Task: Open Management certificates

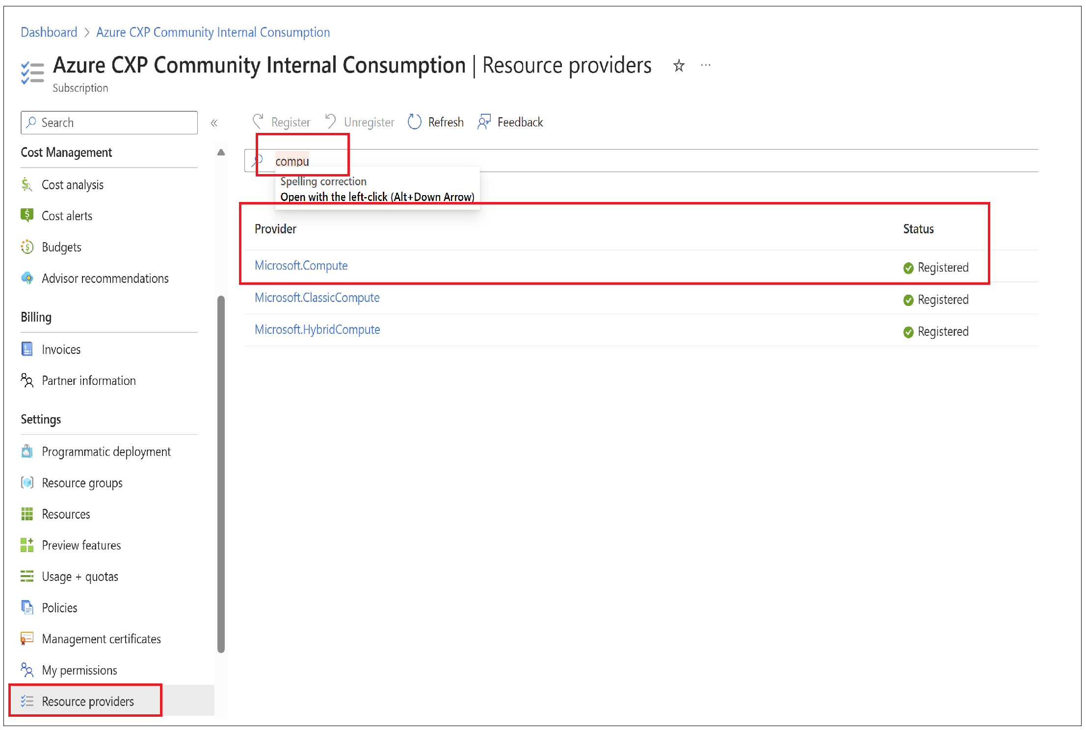Action: click(101, 639)
